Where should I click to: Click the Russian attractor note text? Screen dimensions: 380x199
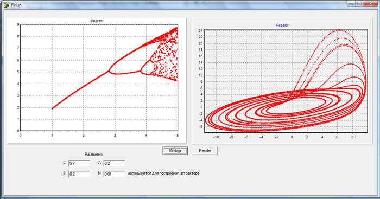[x=163, y=174]
